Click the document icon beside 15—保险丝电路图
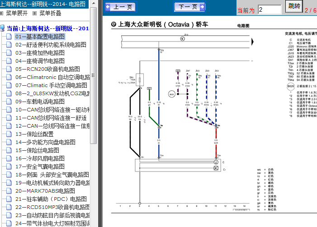Screen dimensions: 317x227 [9, 150]
